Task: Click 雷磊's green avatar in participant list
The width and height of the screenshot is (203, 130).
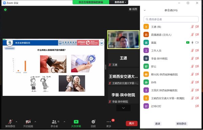Action: pyautogui.click(x=146, y=43)
